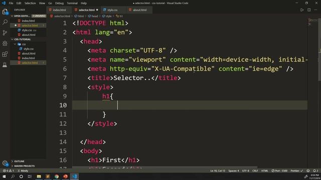The image size is (321, 180).
Task: Open the More Actions ellipsis in editor
Action: pyautogui.click(x=315, y=10)
